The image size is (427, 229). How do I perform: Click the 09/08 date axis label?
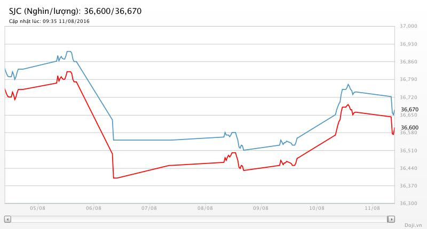point(260,209)
